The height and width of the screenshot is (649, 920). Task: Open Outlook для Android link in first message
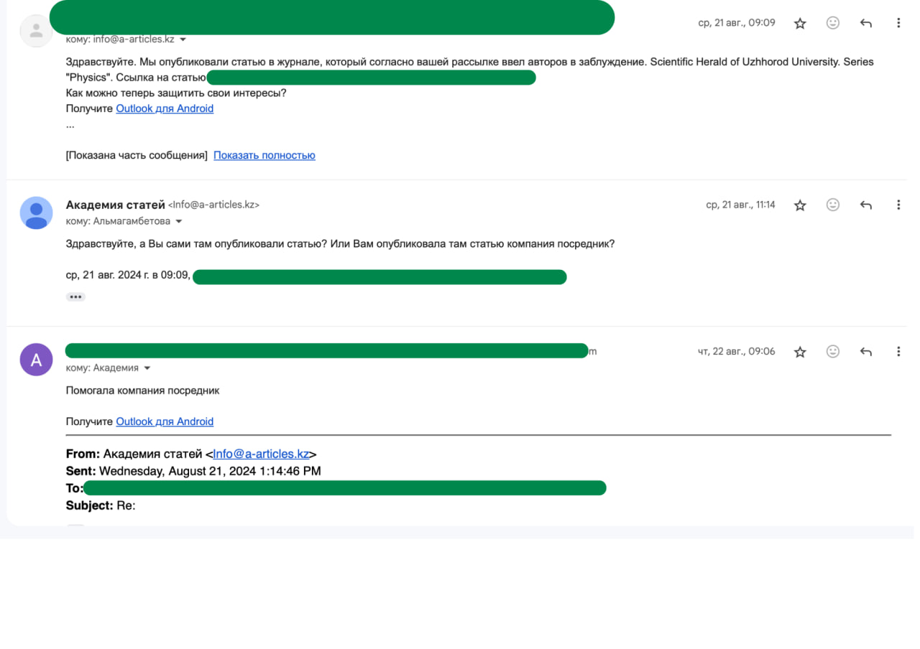coord(165,108)
